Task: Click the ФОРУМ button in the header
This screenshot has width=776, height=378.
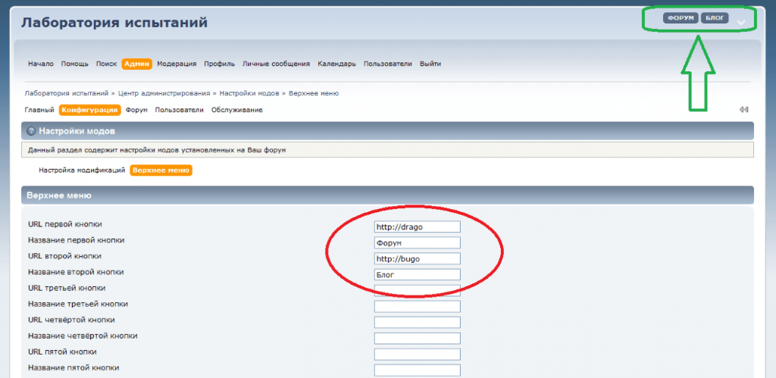Action: pos(680,18)
